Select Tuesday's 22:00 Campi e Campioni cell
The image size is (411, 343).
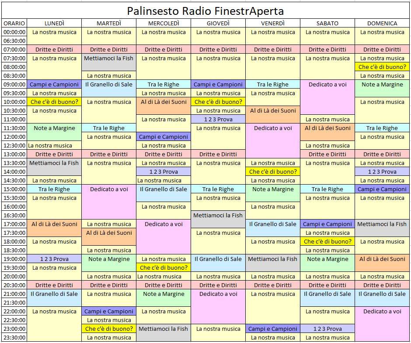coord(109,311)
